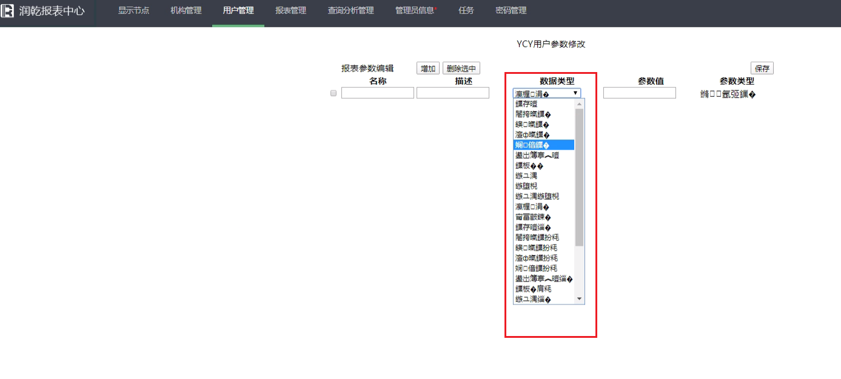Select the highlighted option in 数据类型 list

(x=543, y=145)
